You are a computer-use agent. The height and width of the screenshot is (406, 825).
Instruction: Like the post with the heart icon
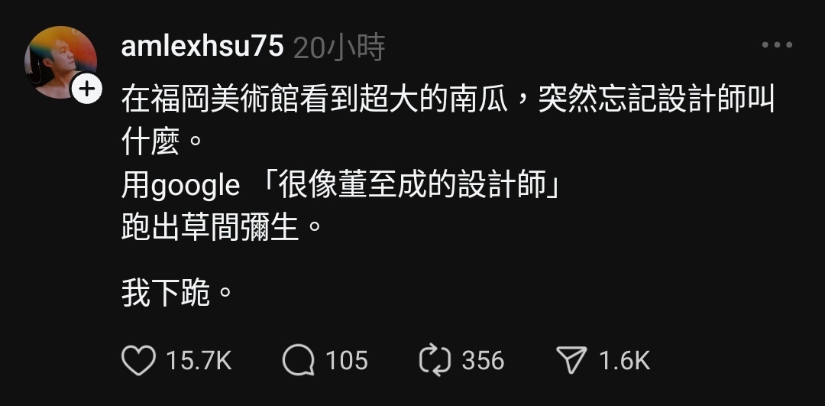(139, 361)
